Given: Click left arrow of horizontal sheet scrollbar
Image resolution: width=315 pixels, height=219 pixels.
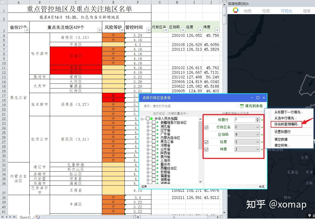Looking at the screenshot, I should coord(138,217).
